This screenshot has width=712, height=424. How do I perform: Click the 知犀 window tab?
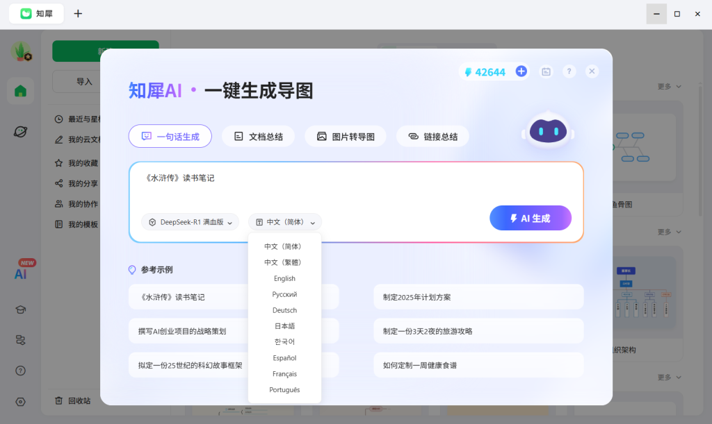pyautogui.click(x=36, y=14)
